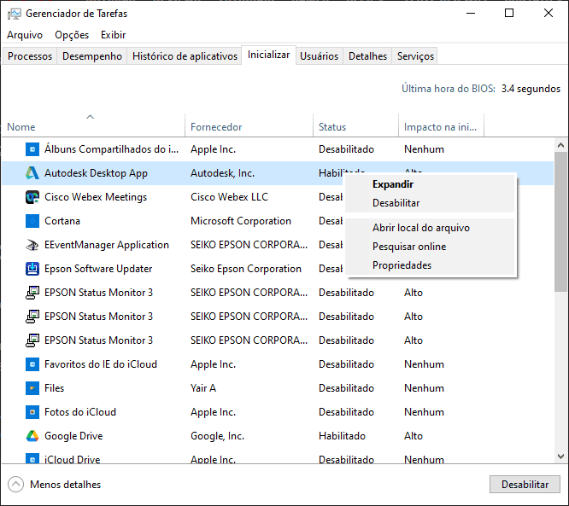Image resolution: width=569 pixels, height=506 pixels.
Task: Click the 3.4 segundos BIOS time value
Action: [531, 89]
